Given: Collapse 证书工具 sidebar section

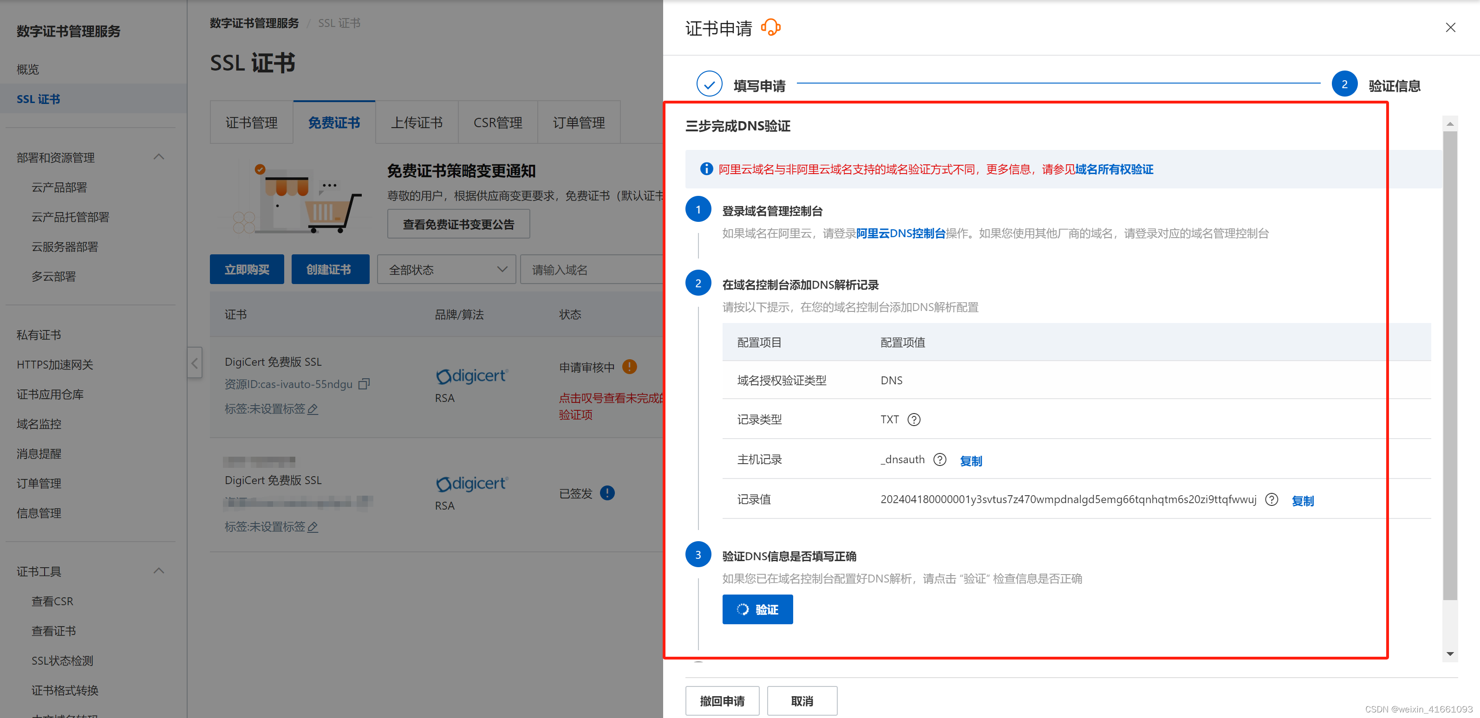Looking at the screenshot, I should click(159, 570).
